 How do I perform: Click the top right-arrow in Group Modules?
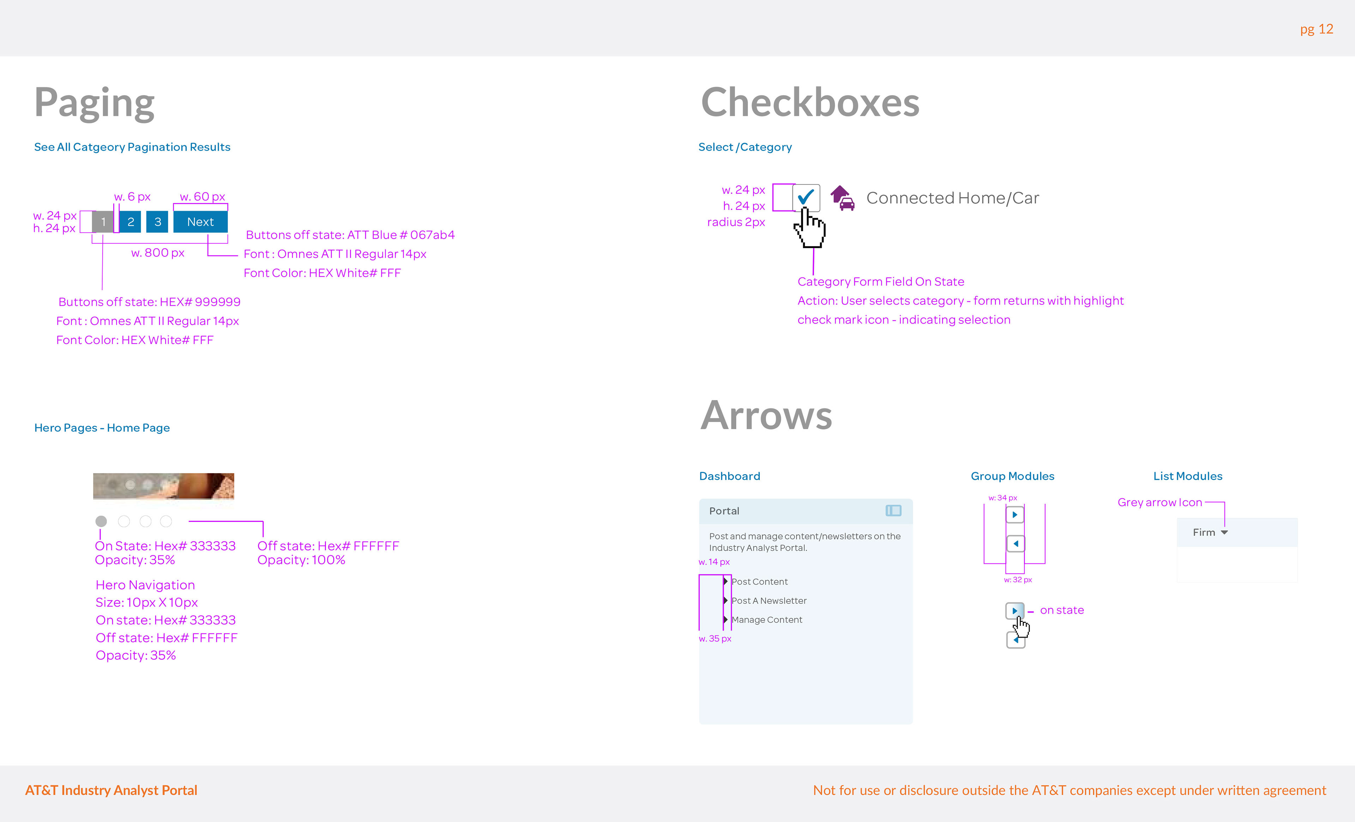(1014, 515)
